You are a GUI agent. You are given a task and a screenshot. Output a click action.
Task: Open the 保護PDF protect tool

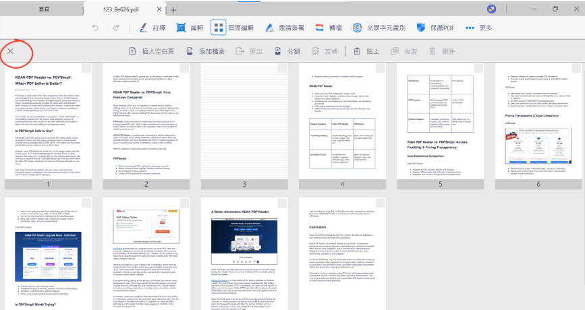[x=435, y=28]
